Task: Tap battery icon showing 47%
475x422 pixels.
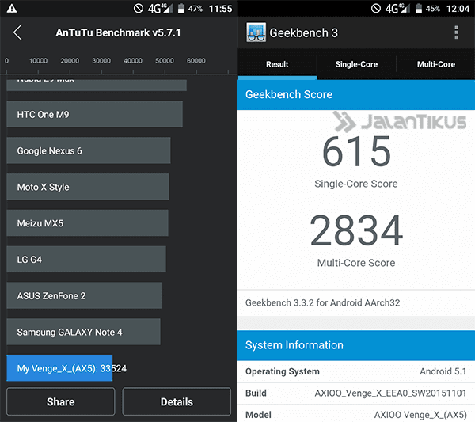Action: [180, 8]
